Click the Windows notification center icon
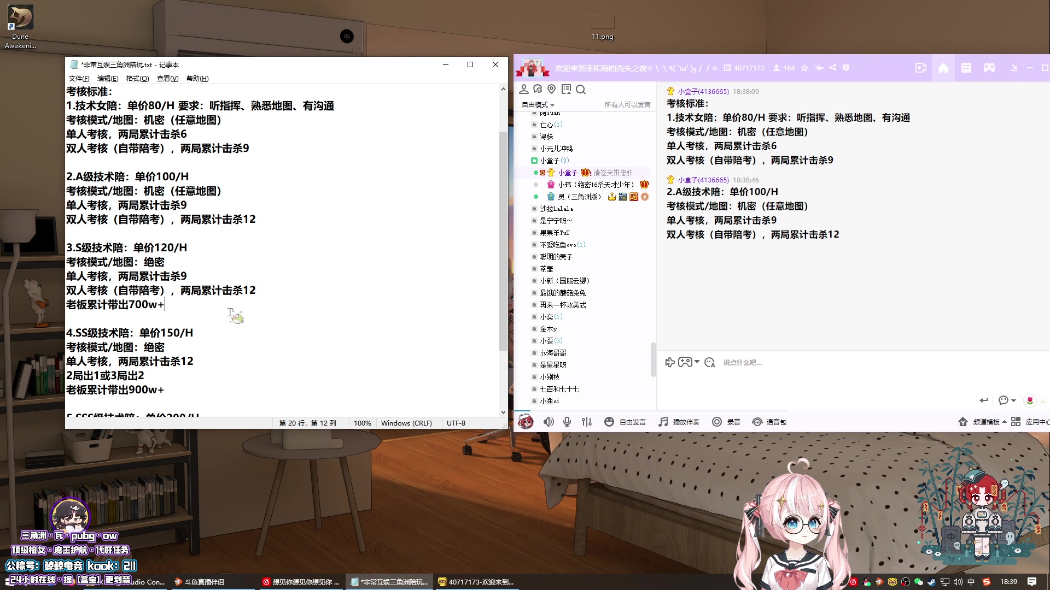Screen dimensions: 1050x590 pyautogui.click(x=1032, y=582)
